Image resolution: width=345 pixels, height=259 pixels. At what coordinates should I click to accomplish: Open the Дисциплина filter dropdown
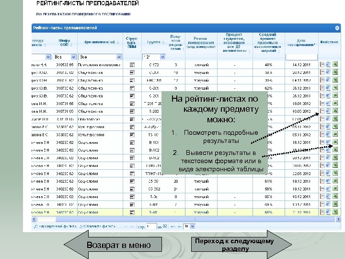coord(119,57)
